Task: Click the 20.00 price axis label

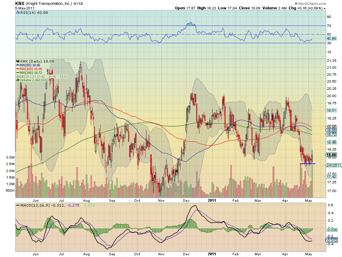Action: (x=332, y=96)
